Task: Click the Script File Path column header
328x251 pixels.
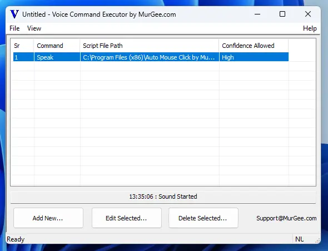Action: (x=150, y=46)
